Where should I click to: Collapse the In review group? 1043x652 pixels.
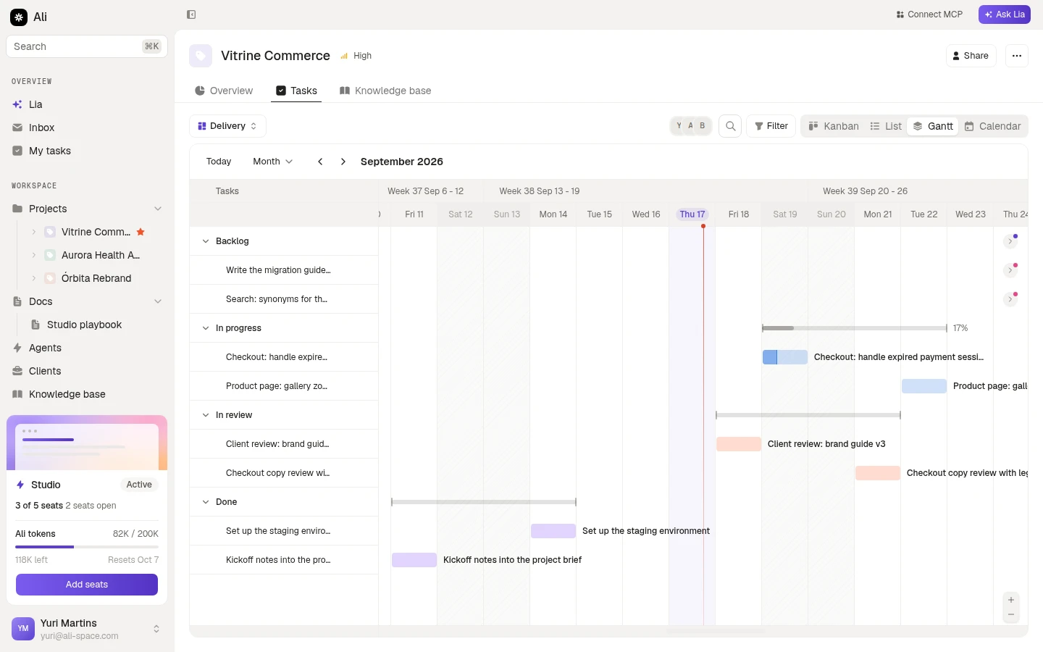[206, 415]
